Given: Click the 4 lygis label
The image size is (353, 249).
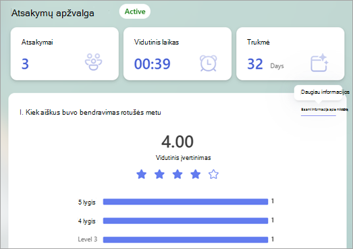Looking at the screenshot, I should [x=86, y=221].
